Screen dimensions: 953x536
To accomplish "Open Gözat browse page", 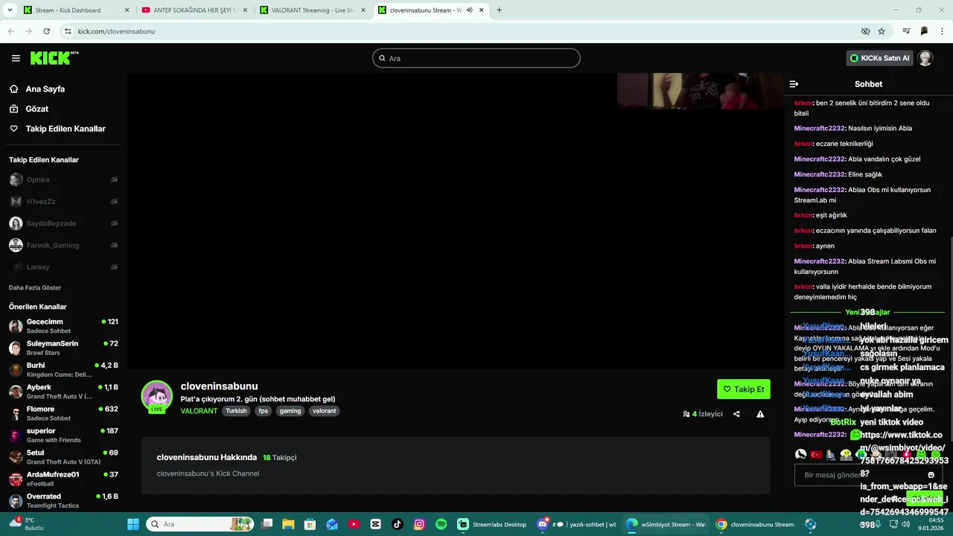I will tap(36, 109).
